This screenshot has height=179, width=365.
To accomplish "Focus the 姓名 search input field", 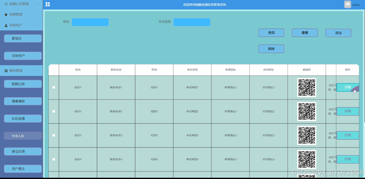I will [x=90, y=22].
